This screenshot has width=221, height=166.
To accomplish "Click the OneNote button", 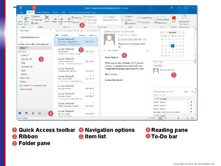I will [130, 23].
